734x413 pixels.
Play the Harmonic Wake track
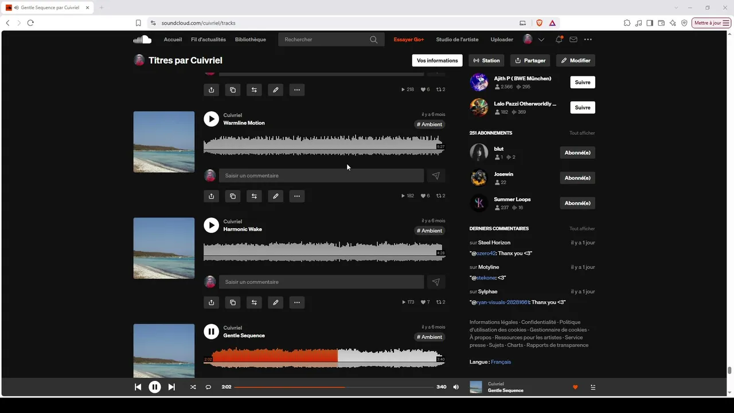[212, 225]
